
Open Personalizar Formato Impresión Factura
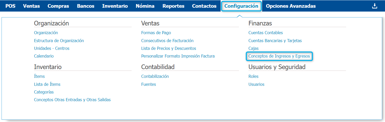pos(178,56)
